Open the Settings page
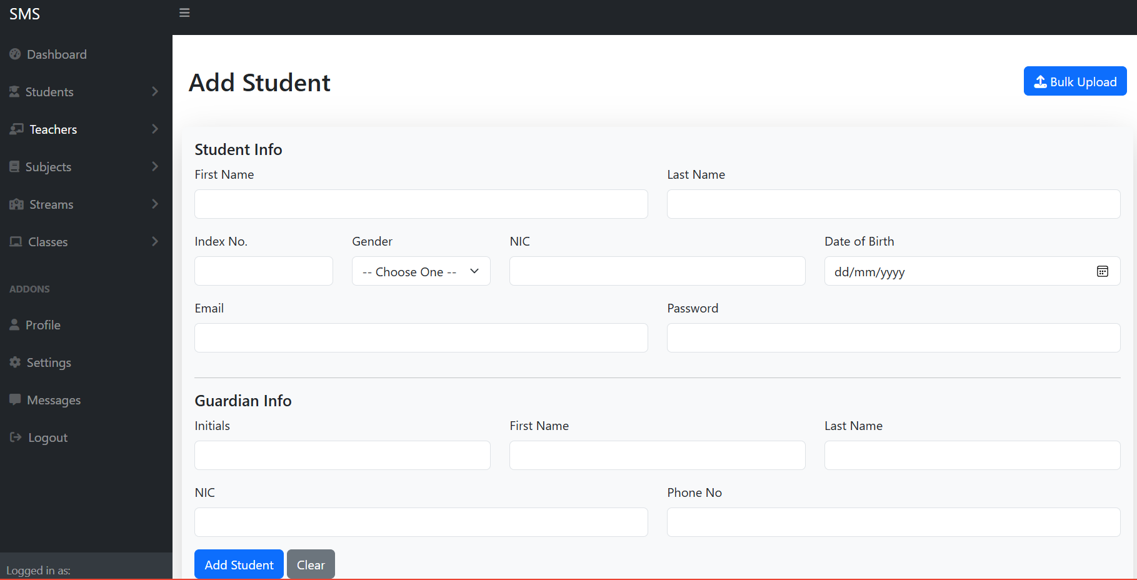 [86, 362]
